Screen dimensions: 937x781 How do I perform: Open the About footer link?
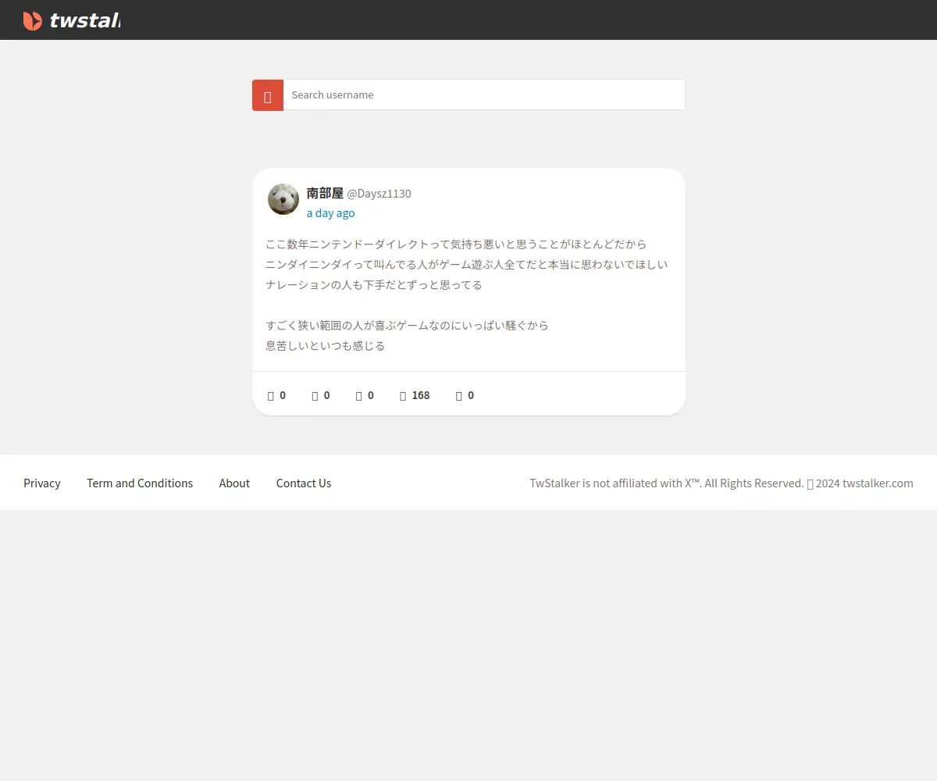(x=234, y=483)
